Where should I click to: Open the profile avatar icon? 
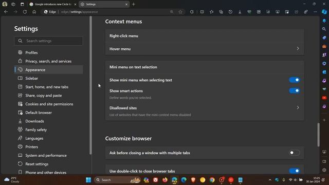coord(5,4)
